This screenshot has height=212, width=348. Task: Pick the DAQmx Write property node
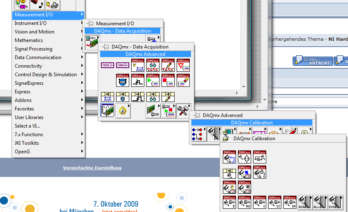tap(168, 97)
